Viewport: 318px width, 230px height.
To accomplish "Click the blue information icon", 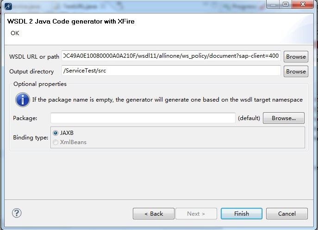I will [x=22, y=99].
